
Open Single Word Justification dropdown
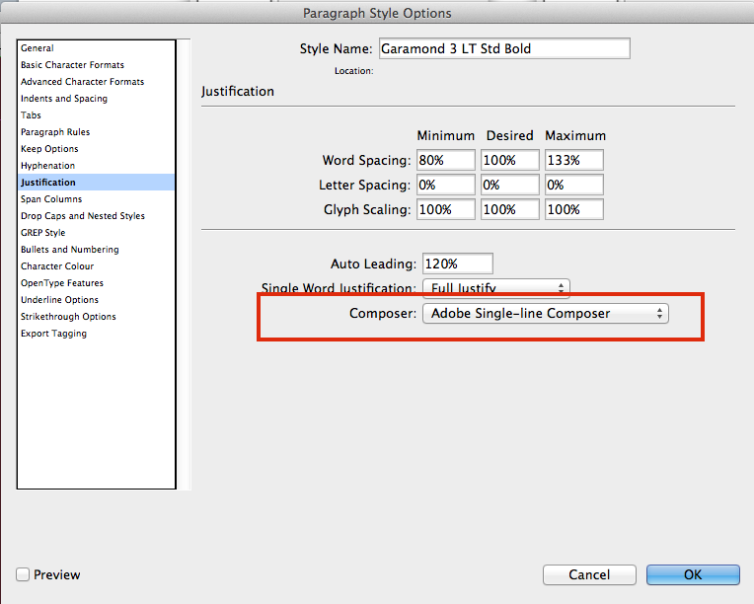496,287
